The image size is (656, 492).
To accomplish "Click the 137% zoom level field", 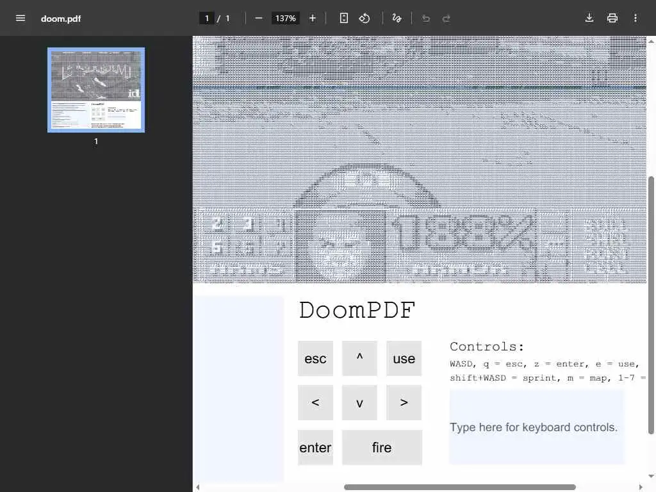I will (285, 19).
